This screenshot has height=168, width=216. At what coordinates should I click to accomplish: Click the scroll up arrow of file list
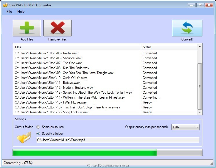200,46
